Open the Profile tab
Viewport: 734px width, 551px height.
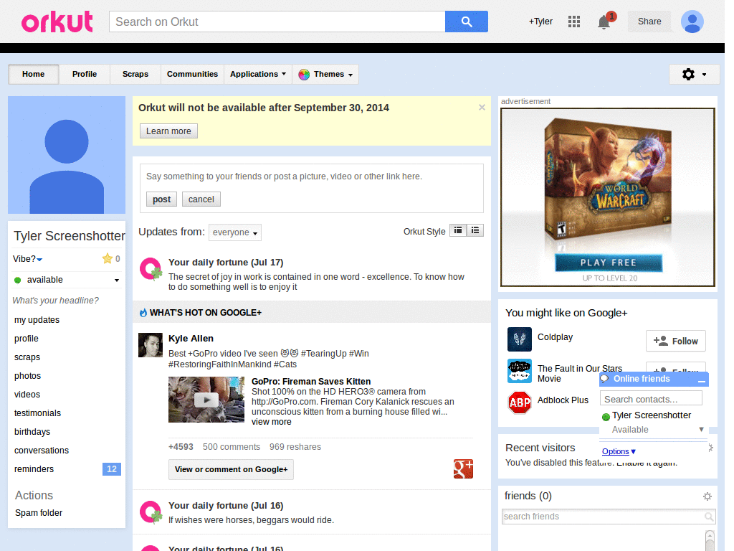point(85,74)
